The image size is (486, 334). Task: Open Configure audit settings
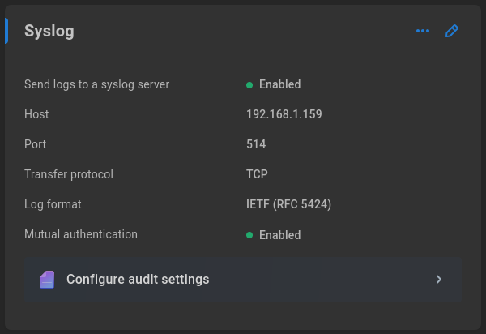click(243, 280)
